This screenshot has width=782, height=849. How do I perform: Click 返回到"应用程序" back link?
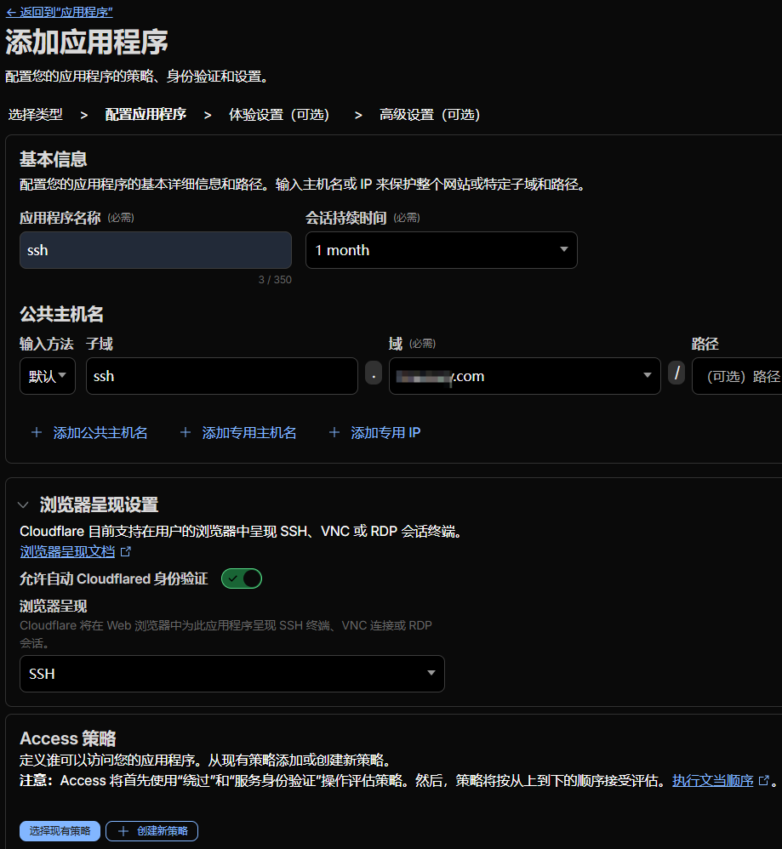60,12
